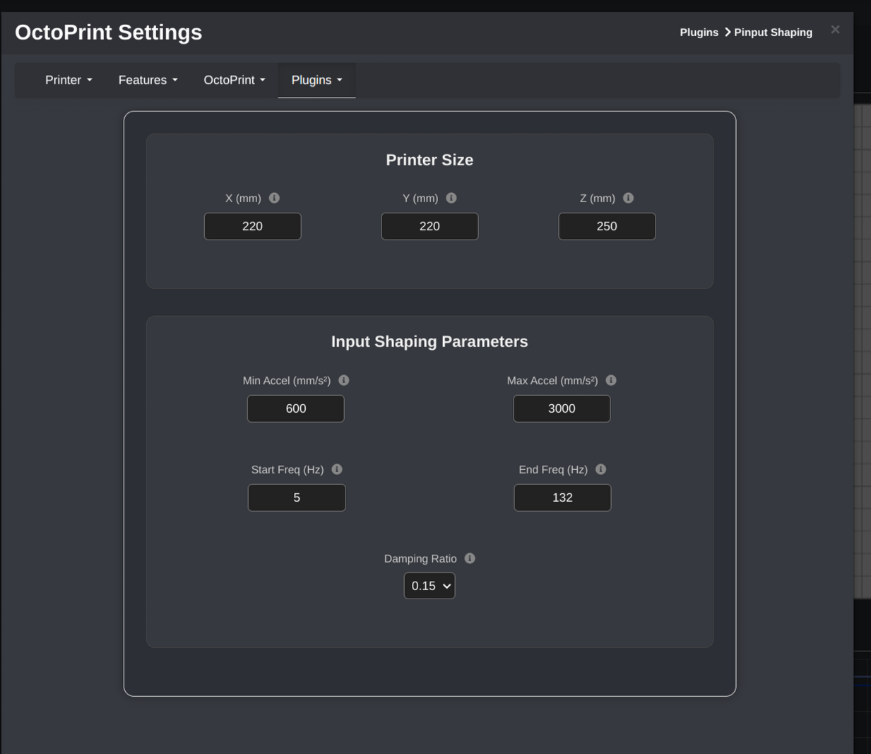Click the Start Freq (Hz) label
The height and width of the screenshot is (754, 871).
[x=288, y=469]
